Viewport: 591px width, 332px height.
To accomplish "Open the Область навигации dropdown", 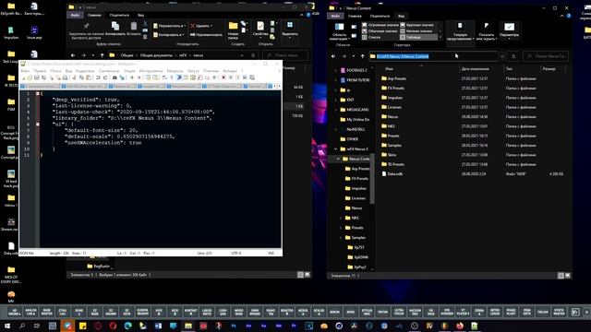I will tap(340, 30).
